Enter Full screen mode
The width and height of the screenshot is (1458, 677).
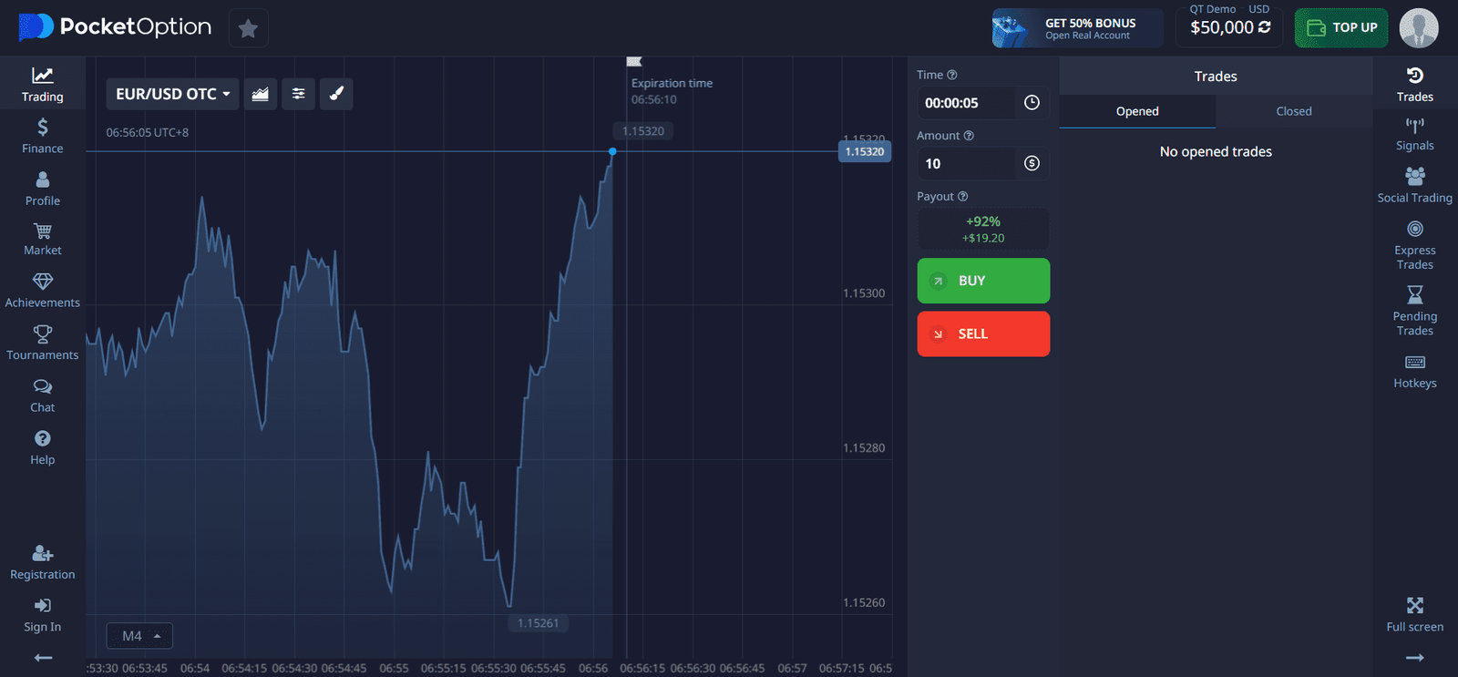tap(1414, 614)
